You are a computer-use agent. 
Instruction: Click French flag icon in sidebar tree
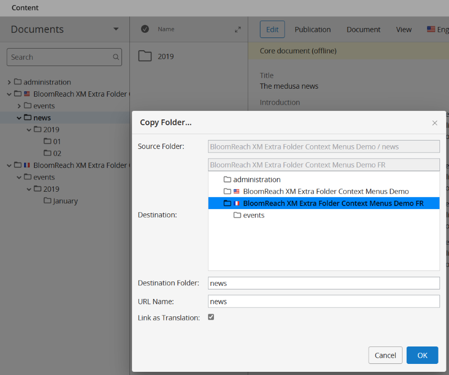pos(27,165)
